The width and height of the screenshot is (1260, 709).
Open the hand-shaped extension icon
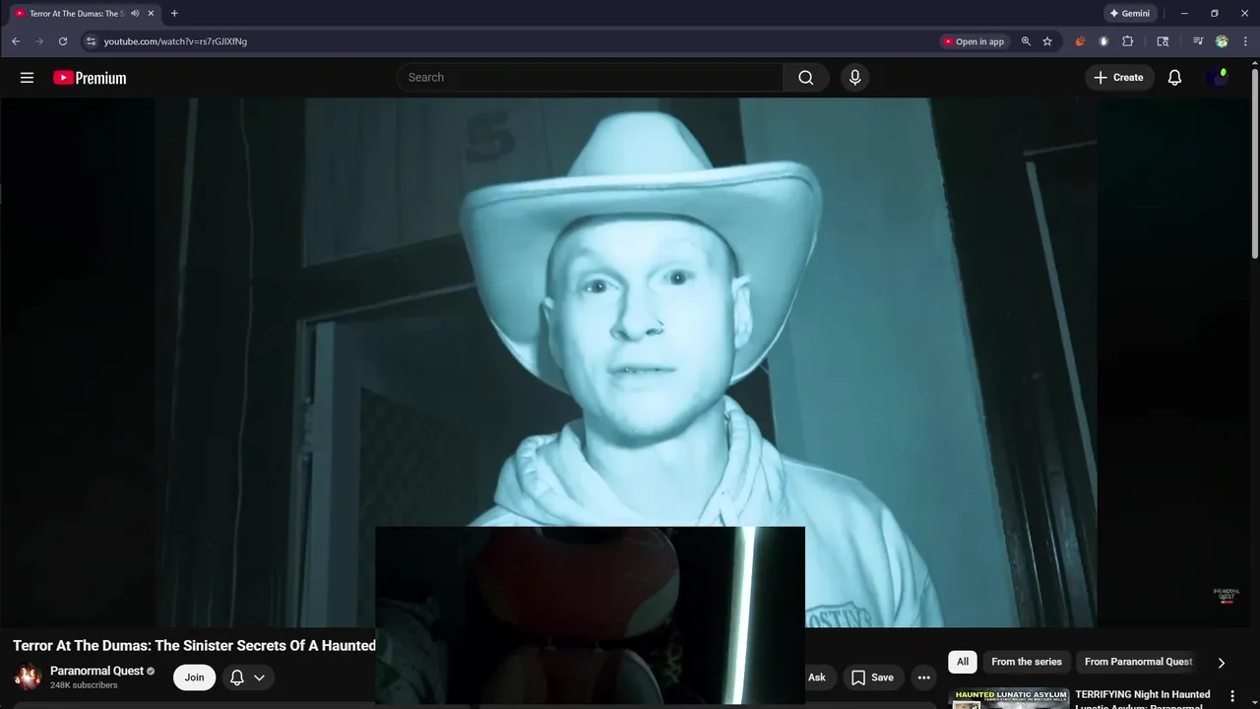(1103, 41)
